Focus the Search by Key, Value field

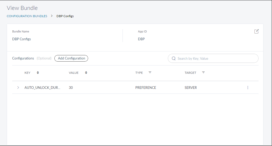[x=216, y=58]
